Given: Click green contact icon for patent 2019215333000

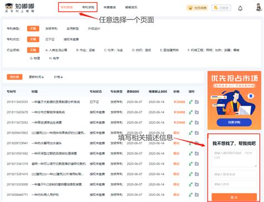Looking at the screenshot, I should pyautogui.click(x=190, y=184).
